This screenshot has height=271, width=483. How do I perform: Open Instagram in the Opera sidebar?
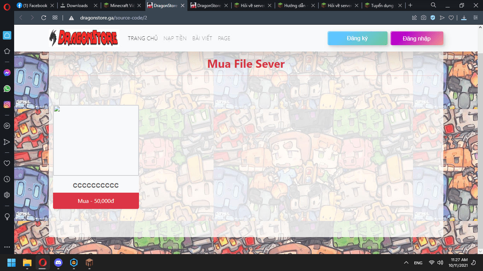pos(7,104)
